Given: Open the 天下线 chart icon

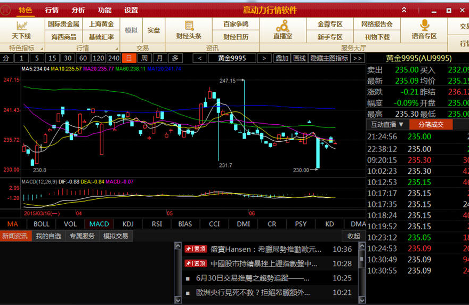Looking at the screenshot, I should pos(21,30).
